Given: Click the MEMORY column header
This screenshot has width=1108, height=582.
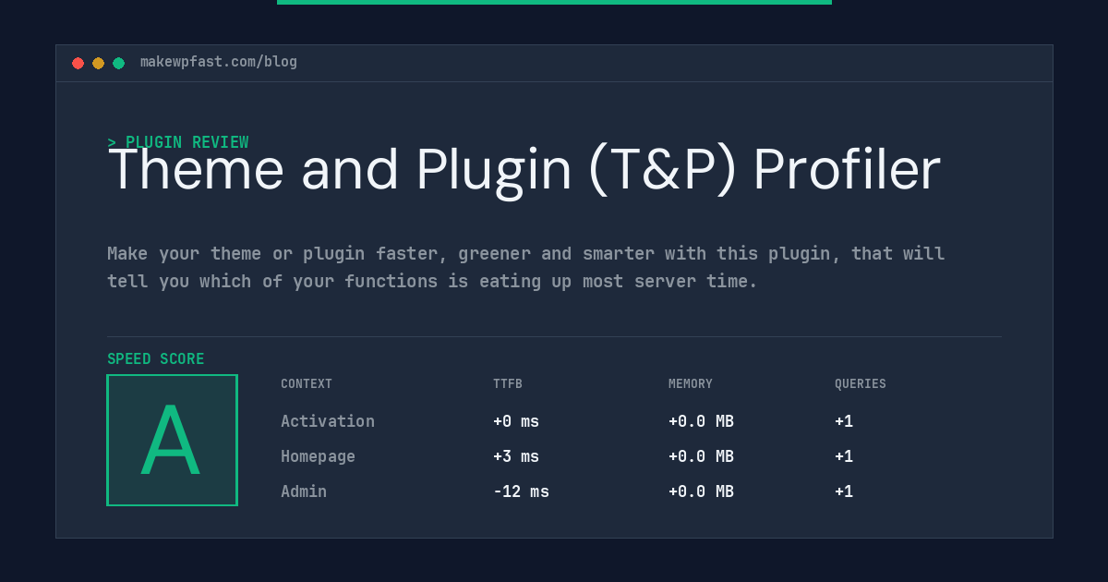Looking at the screenshot, I should (x=691, y=384).
